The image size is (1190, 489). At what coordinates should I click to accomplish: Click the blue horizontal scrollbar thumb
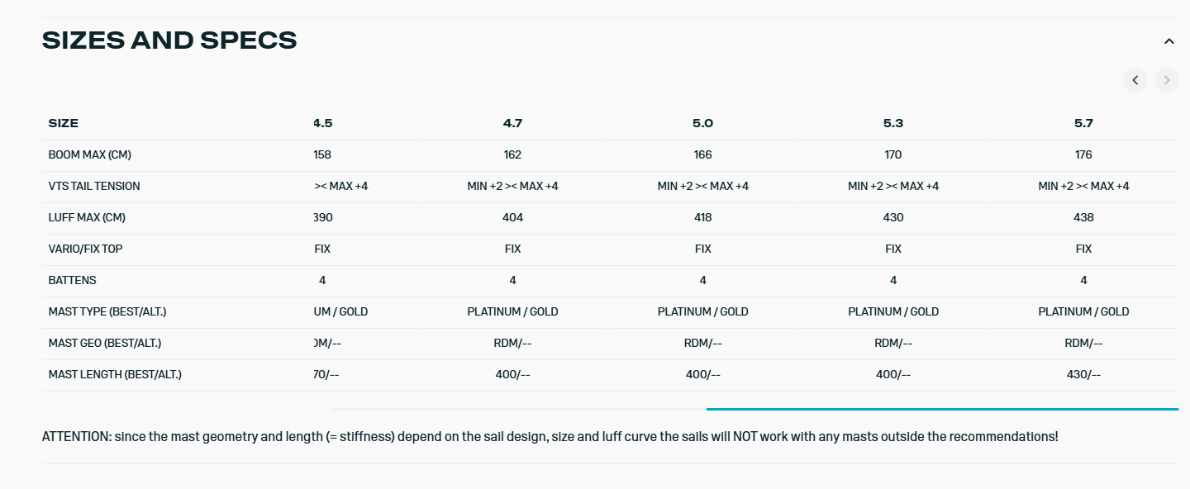pyautogui.click(x=942, y=409)
